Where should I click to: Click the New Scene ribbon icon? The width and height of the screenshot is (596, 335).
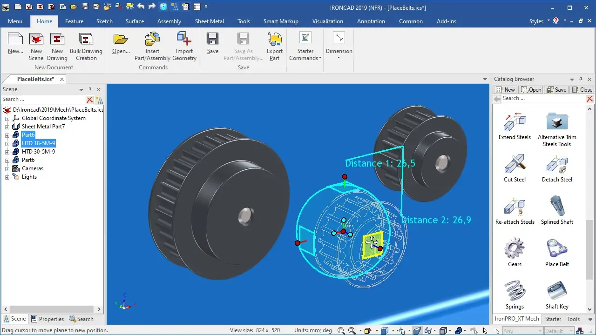[x=36, y=47]
